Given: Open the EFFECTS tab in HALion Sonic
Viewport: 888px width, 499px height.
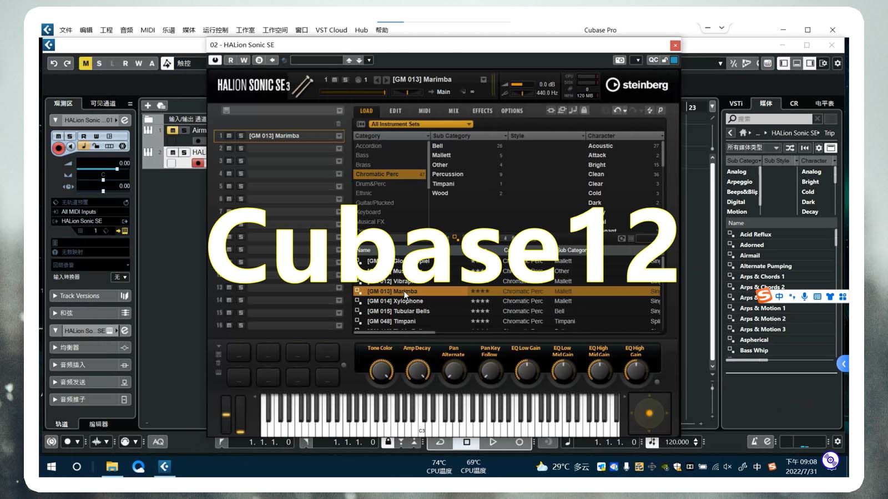Looking at the screenshot, I should 482,111.
